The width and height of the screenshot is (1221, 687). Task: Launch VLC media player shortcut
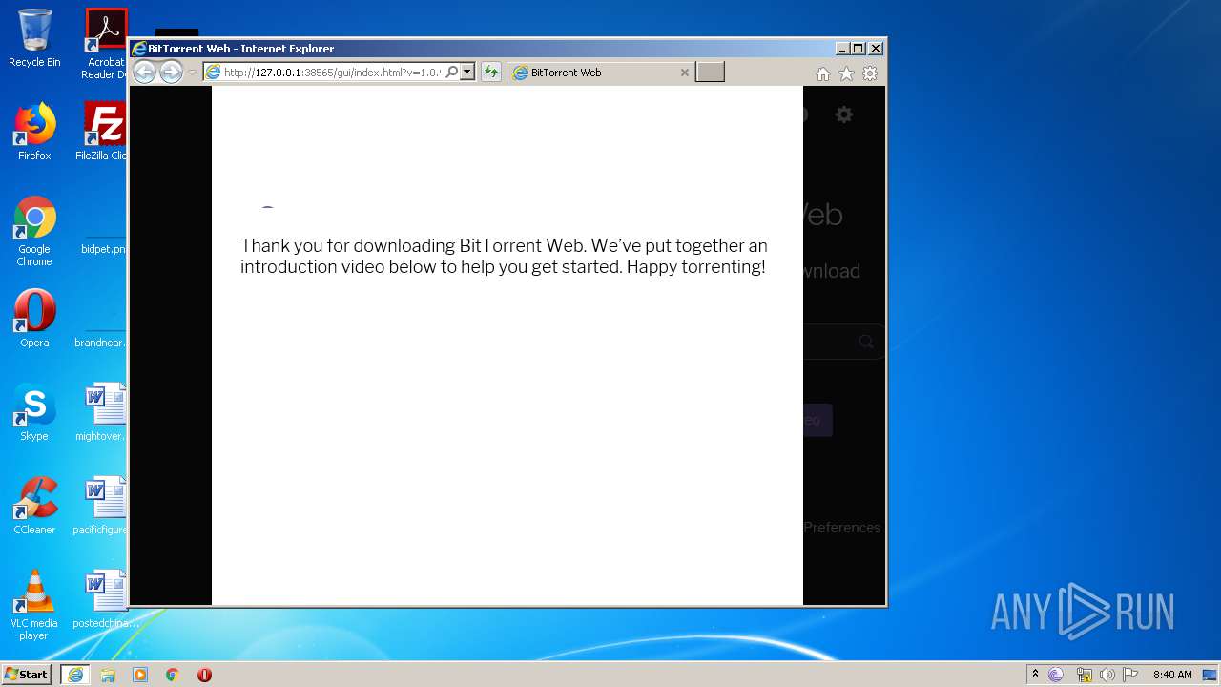tap(34, 605)
